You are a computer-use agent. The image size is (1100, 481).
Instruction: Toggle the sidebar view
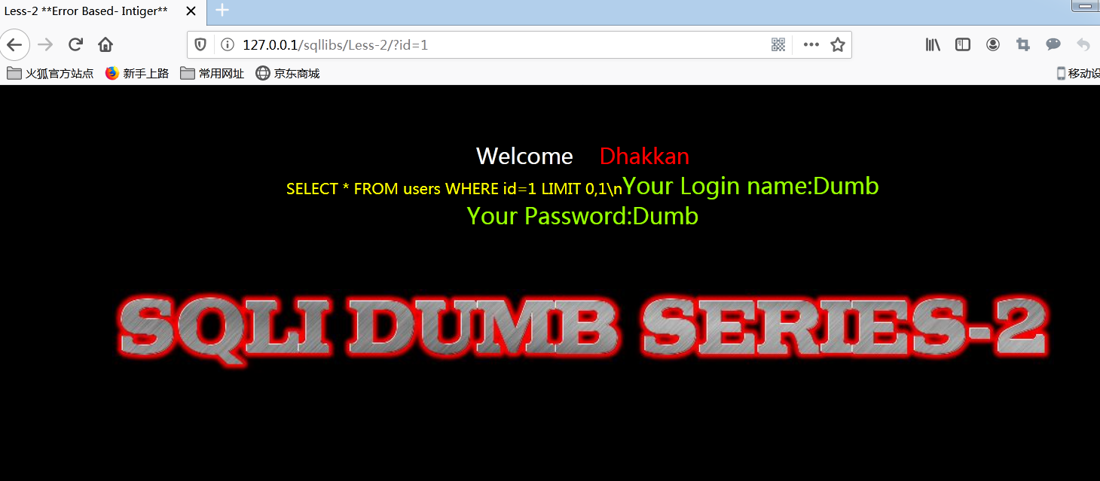pyautogui.click(x=963, y=45)
